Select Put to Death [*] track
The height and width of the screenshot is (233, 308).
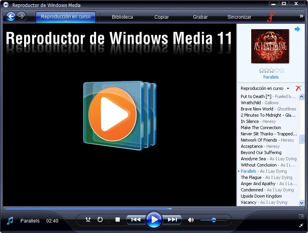(x=268, y=96)
